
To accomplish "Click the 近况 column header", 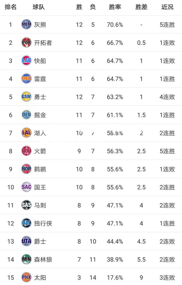I will coord(167,7).
